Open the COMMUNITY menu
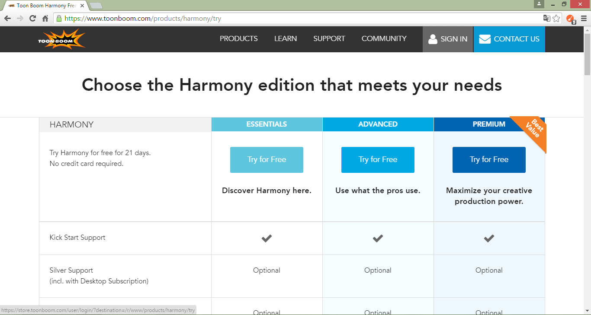The width and height of the screenshot is (591, 315). [384, 39]
